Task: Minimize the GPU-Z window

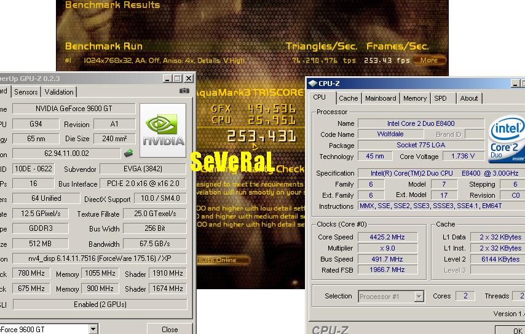Action: click(x=167, y=79)
